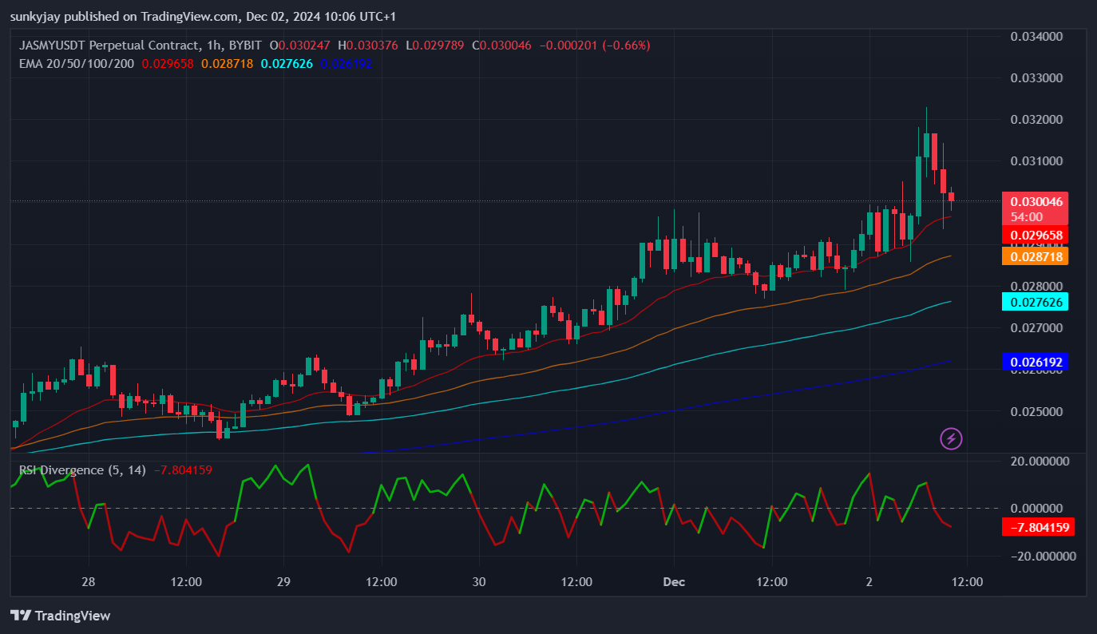1097x634 pixels.
Task: Click the 0.032000 price axis label
Action: tap(1036, 120)
